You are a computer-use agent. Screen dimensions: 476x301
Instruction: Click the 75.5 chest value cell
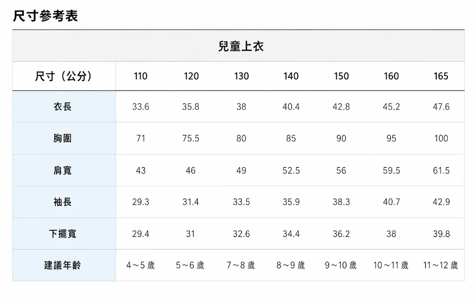coord(191,139)
